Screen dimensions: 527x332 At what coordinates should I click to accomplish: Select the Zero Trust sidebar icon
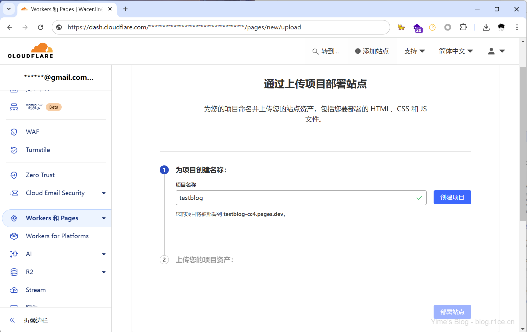point(14,175)
